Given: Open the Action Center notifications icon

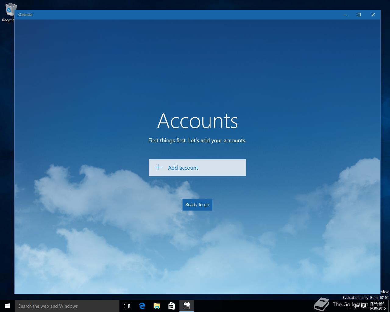Looking at the screenshot, I should click(363, 306).
